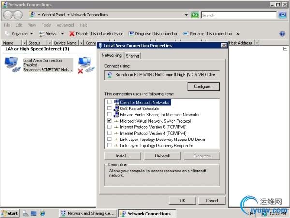Click OK in the Properties dialog

182,201
